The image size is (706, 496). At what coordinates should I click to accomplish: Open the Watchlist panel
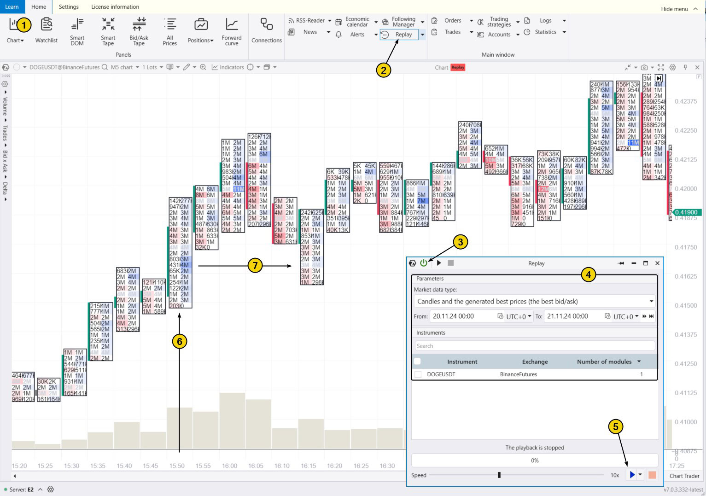click(47, 30)
